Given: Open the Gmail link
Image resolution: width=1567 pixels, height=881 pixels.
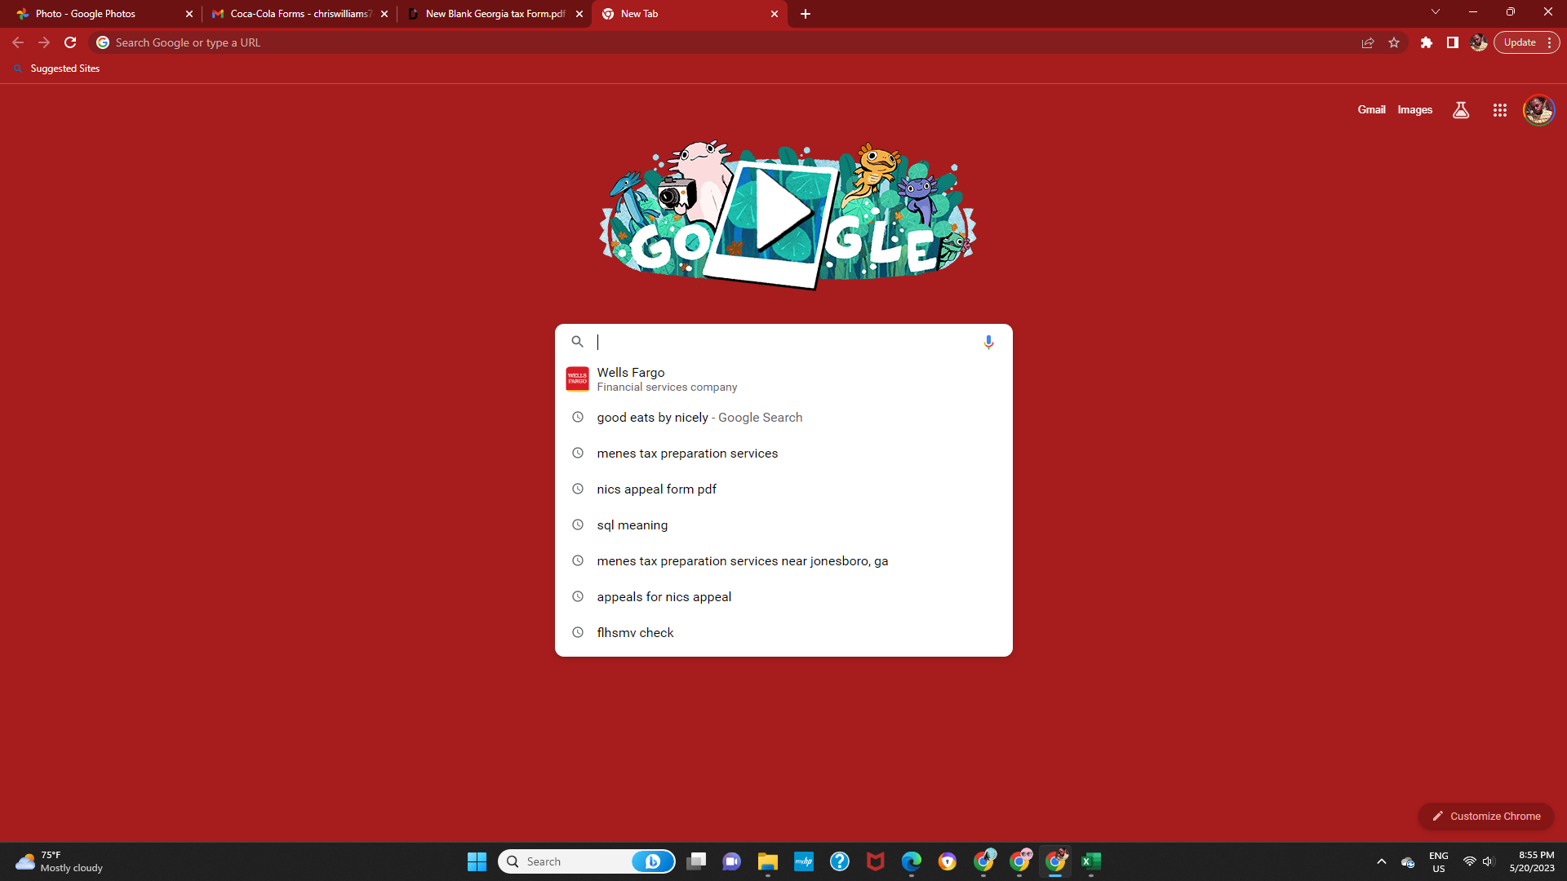Looking at the screenshot, I should pyautogui.click(x=1371, y=110).
